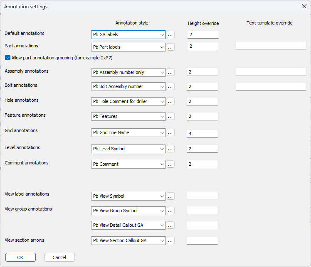Click Part annotations text template override field
The height and width of the screenshot is (267, 311).
tap(271, 46)
